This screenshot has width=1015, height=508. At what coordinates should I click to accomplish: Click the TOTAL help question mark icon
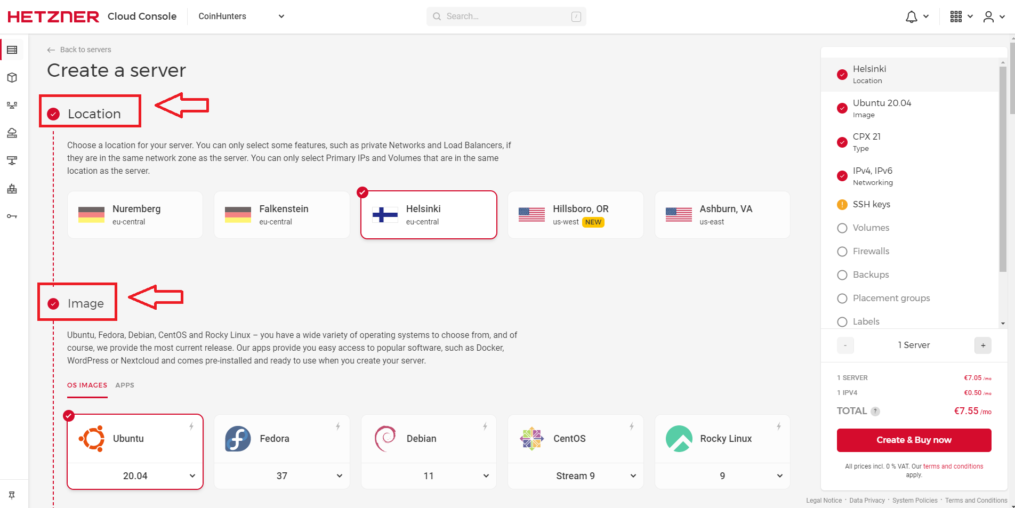[875, 412]
